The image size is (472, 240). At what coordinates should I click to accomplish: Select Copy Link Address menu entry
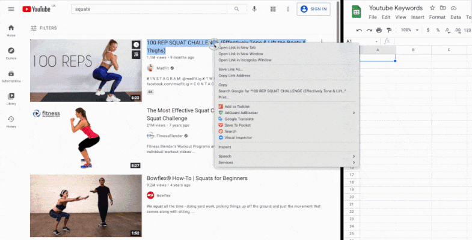[234, 76]
